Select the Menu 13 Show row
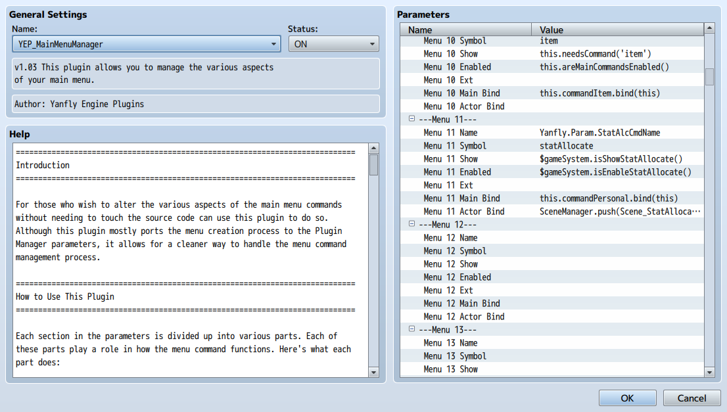The image size is (727, 412). tap(551, 369)
